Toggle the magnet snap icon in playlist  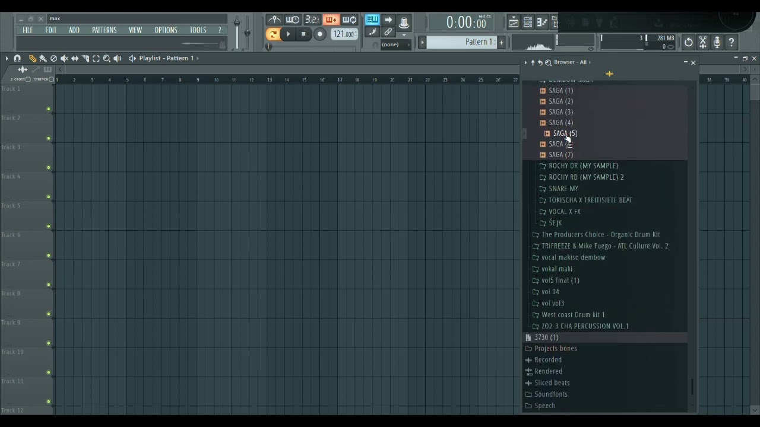(x=17, y=58)
